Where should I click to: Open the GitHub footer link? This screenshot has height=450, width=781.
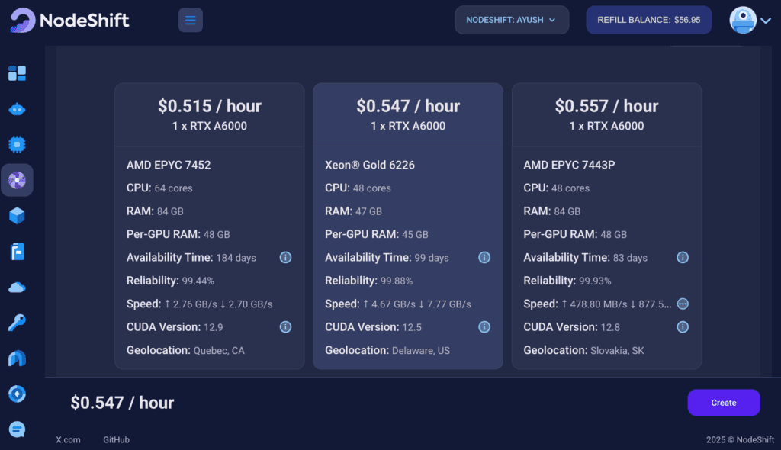116,439
